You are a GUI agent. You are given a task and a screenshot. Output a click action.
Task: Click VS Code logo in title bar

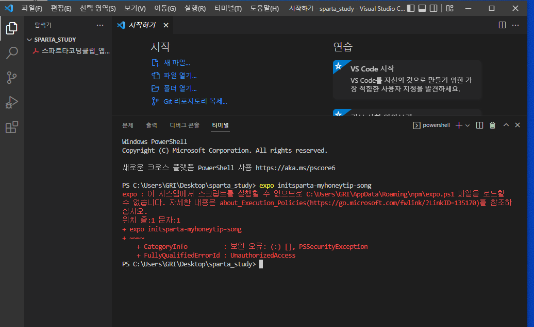[9, 8]
